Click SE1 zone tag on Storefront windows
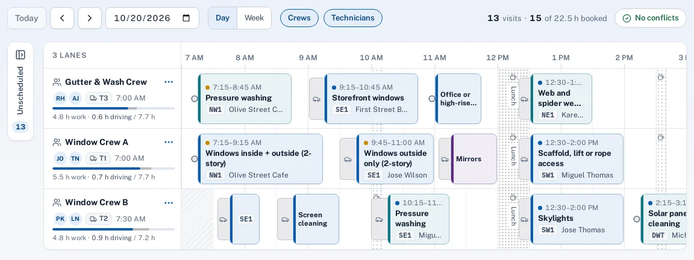 pos(342,110)
